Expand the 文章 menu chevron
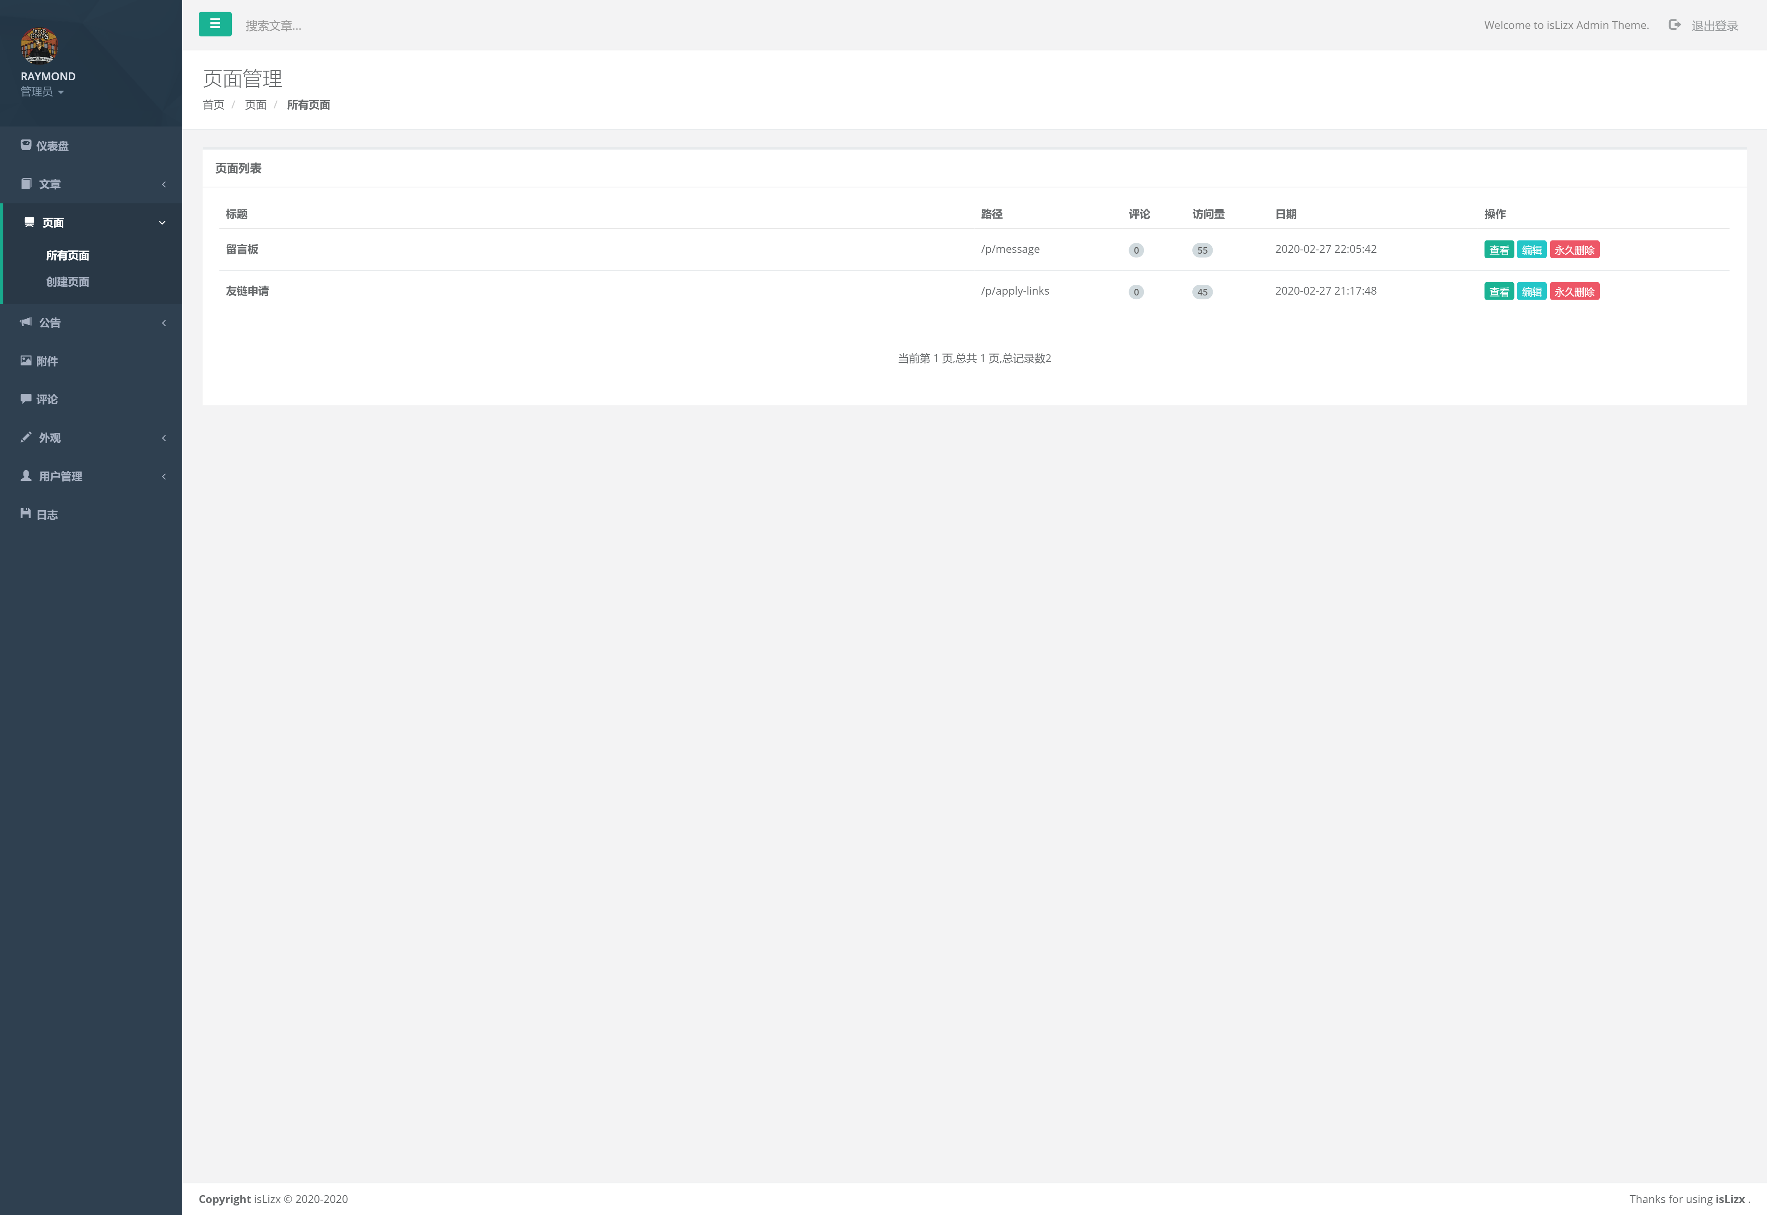 click(164, 184)
